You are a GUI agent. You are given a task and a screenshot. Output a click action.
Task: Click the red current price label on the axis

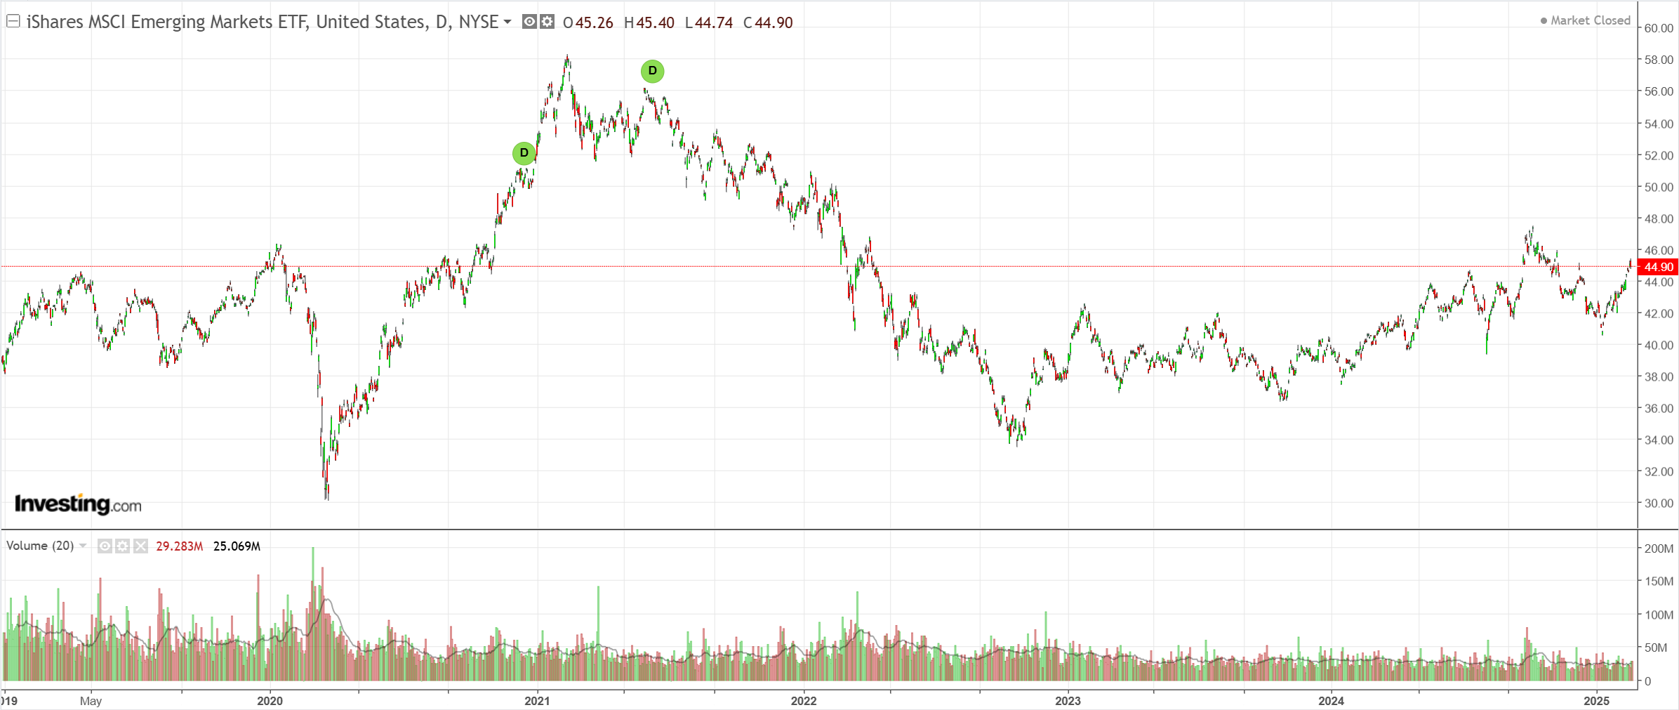click(x=1658, y=267)
